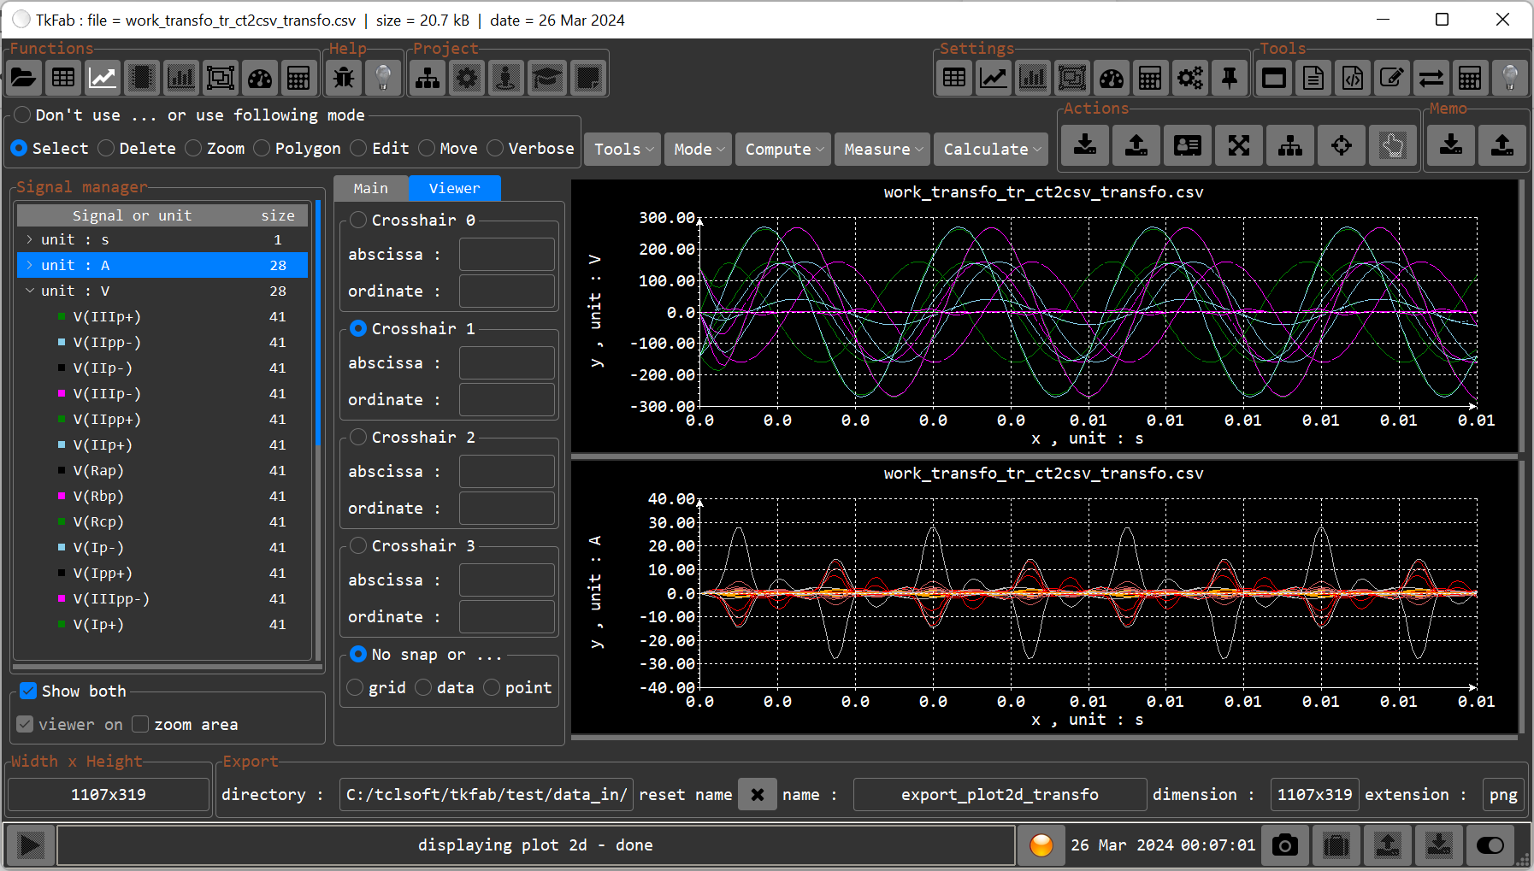Collapse the unit : V tree node

click(x=30, y=291)
